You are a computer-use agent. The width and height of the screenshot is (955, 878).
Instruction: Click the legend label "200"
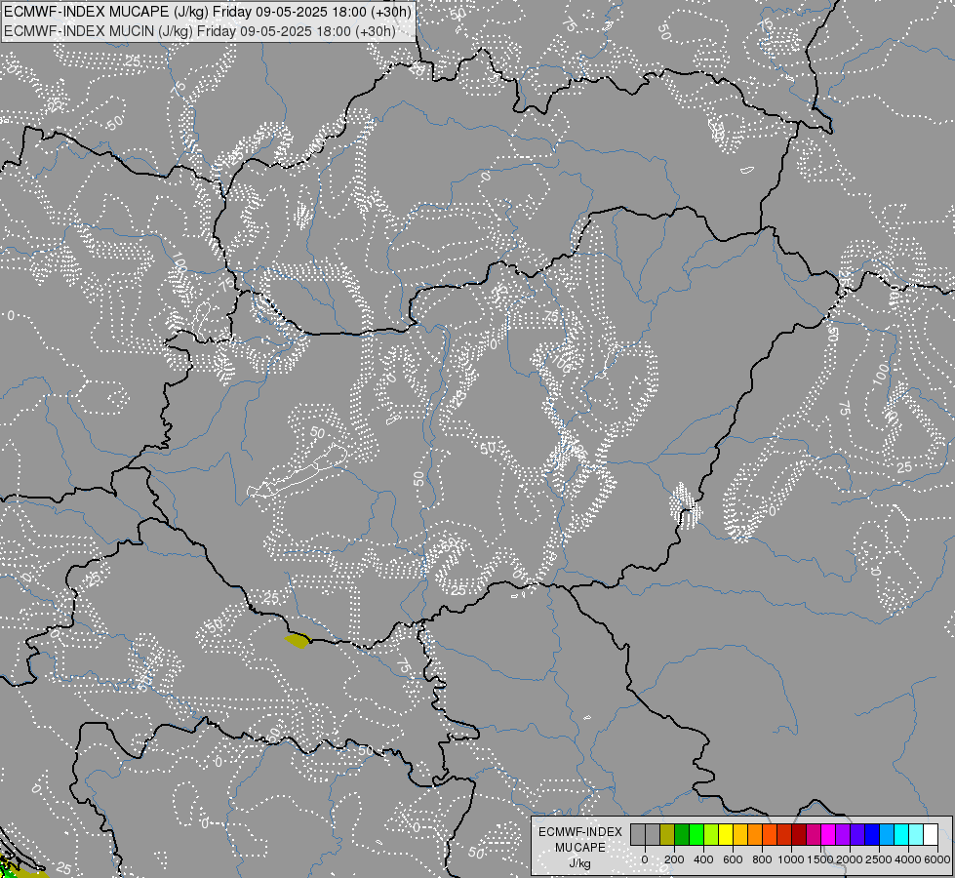674,859
